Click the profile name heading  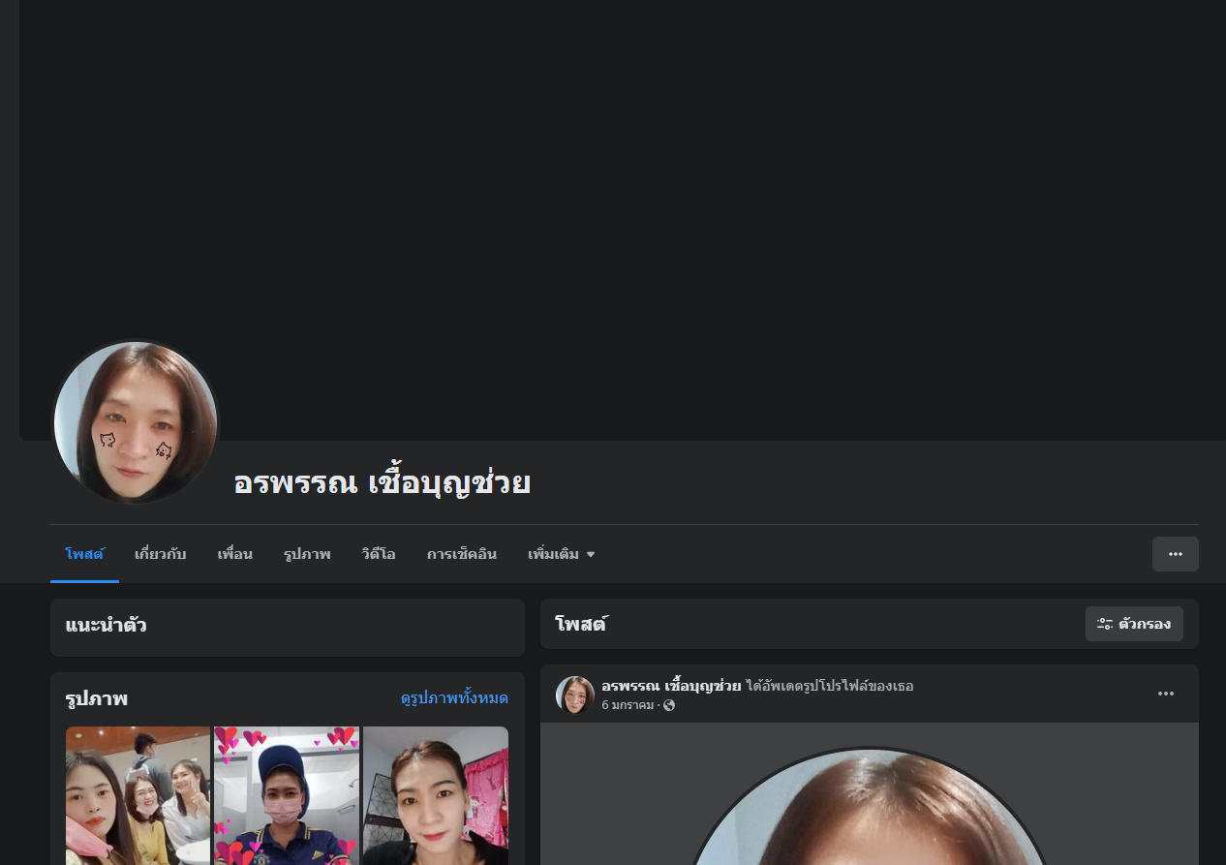(x=382, y=482)
